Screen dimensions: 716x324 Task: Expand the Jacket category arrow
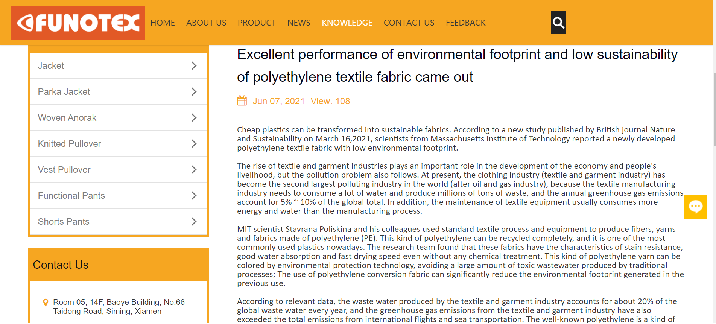tap(194, 66)
